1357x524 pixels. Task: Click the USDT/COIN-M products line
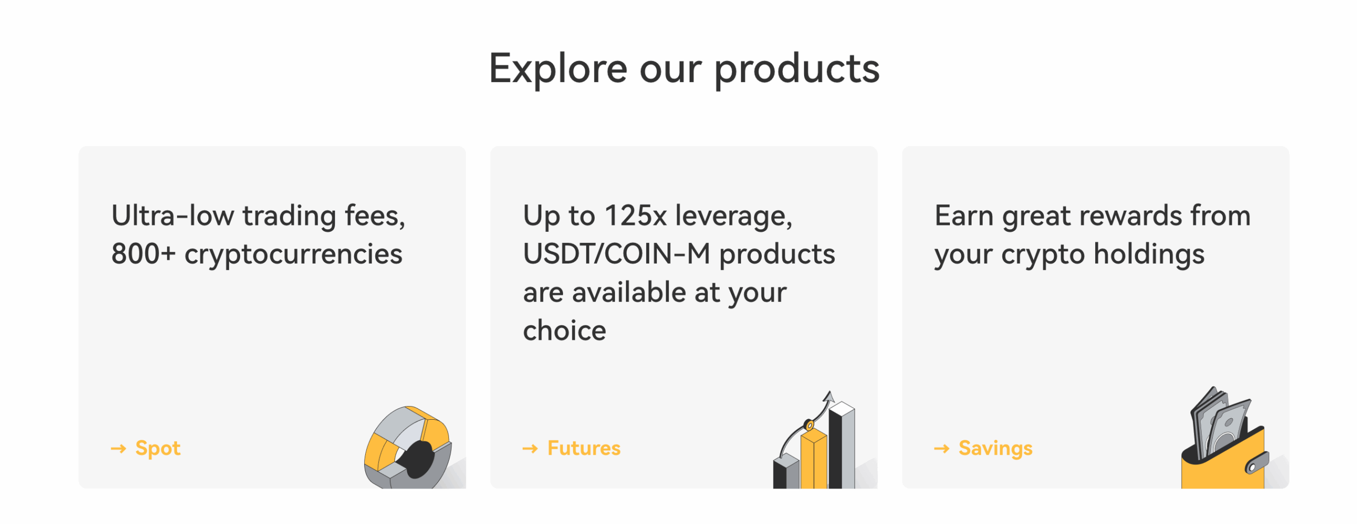(679, 254)
